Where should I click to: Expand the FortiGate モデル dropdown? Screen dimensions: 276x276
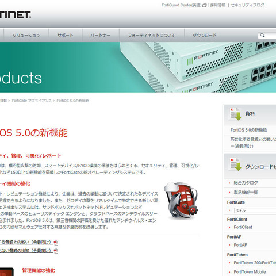[x=255, y=210]
